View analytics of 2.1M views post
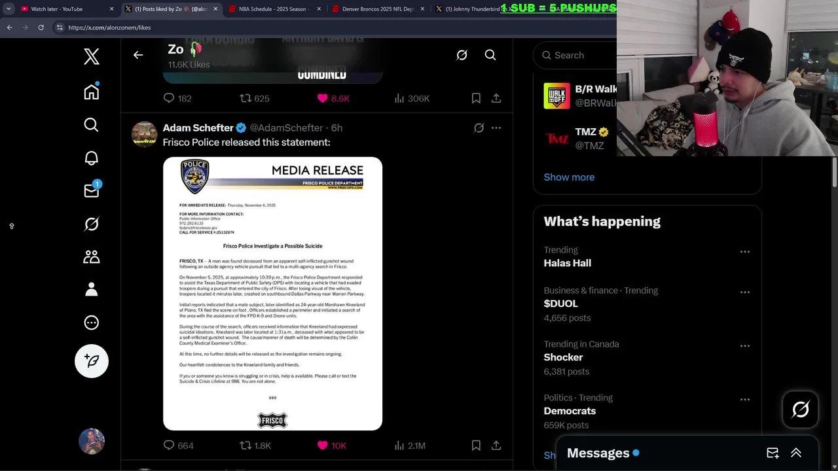Image resolution: width=838 pixels, height=471 pixels. coord(410,445)
